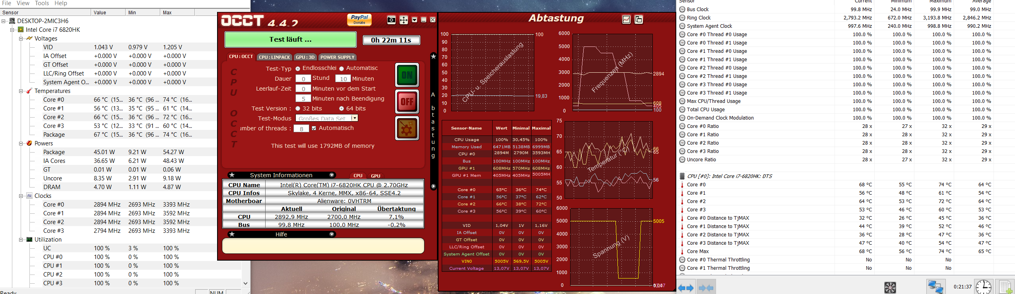Select the 64 bits test version
The width and height of the screenshot is (1015, 294).
pos(341,108)
